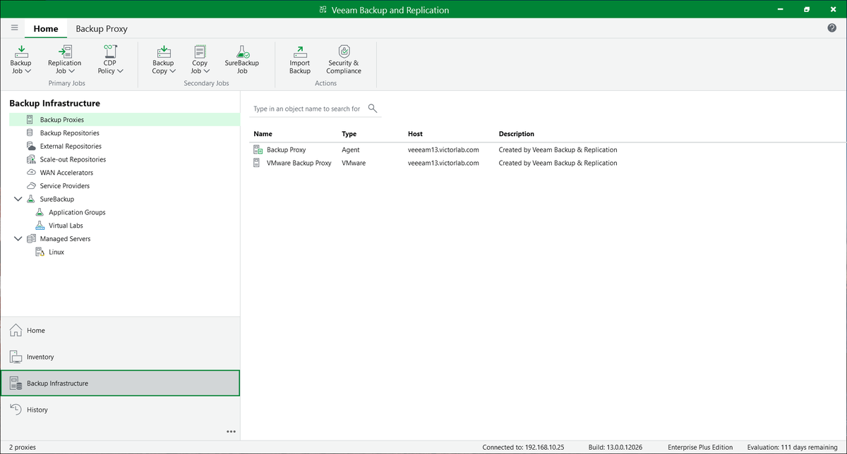Image resolution: width=847 pixels, height=454 pixels.
Task: Click the WAN Accelerators cloud icon
Action: coord(30,173)
